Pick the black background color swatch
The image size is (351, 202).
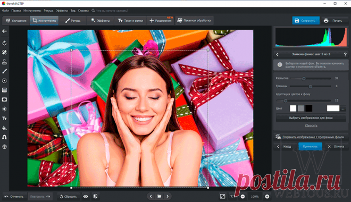pos(308,108)
